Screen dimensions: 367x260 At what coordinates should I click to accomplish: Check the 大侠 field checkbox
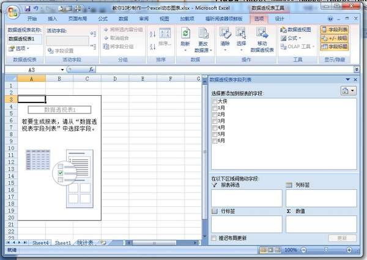(x=214, y=100)
